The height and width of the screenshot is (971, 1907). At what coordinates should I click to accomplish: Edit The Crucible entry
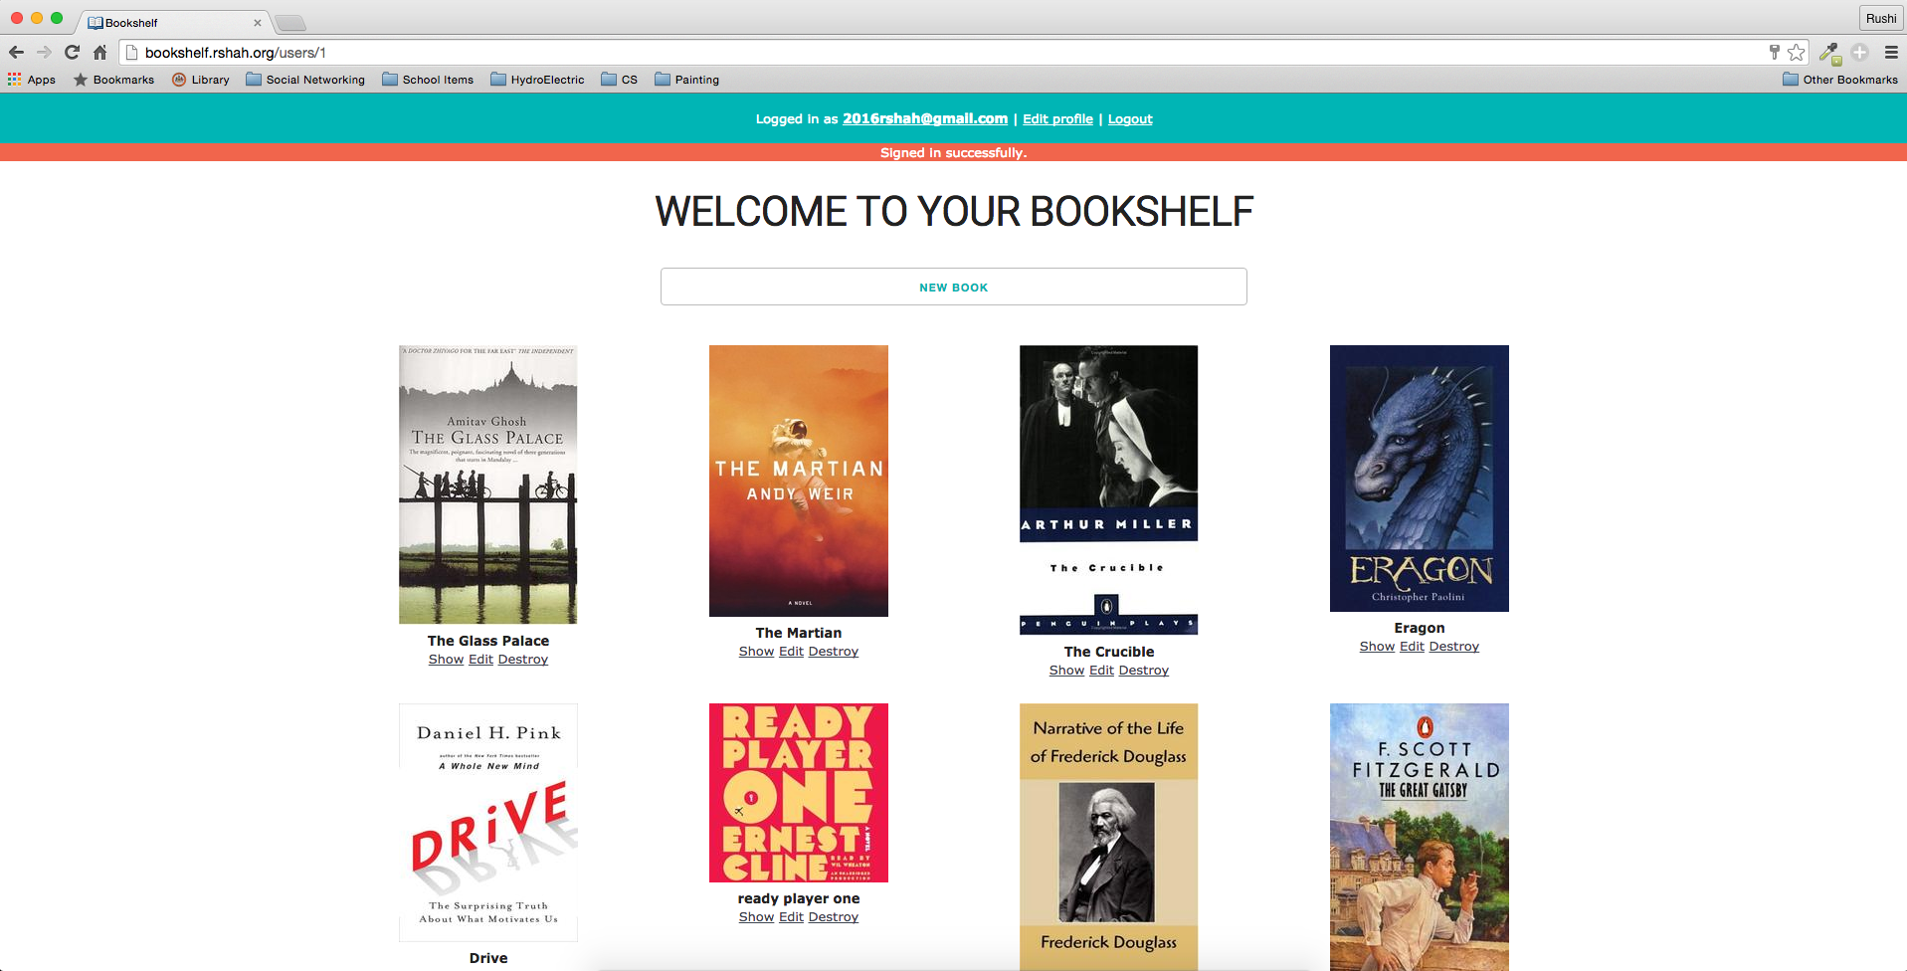tap(1101, 671)
